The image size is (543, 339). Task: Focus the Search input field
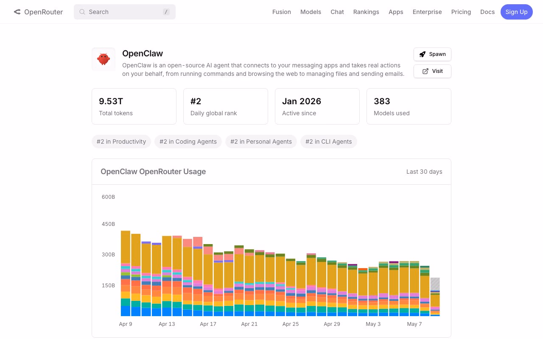125,12
